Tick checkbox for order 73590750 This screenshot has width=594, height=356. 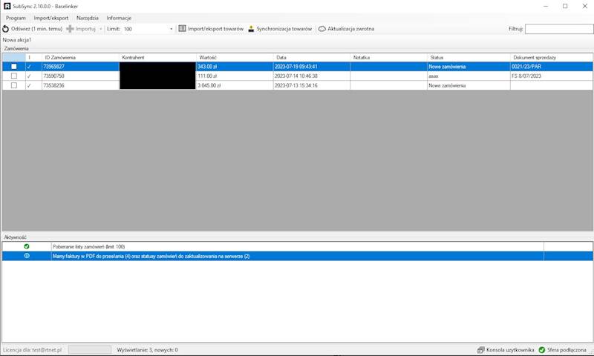(14, 76)
